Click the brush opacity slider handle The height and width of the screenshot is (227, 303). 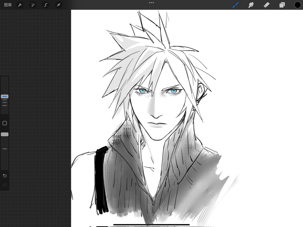pos(5,134)
